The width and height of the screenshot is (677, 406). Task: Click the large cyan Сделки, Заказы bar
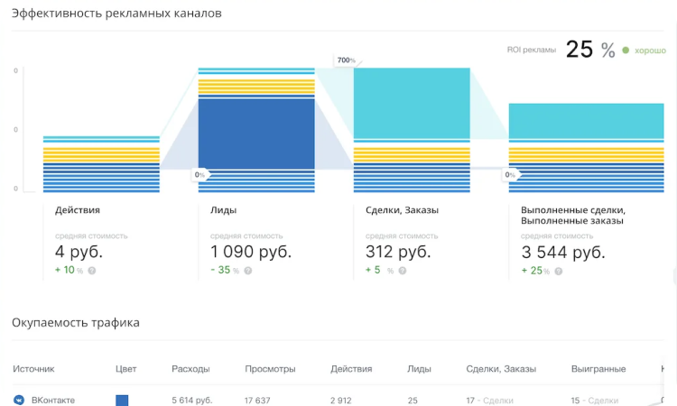click(412, 102)
